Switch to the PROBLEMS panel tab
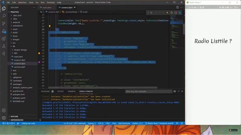 (45, 91)
